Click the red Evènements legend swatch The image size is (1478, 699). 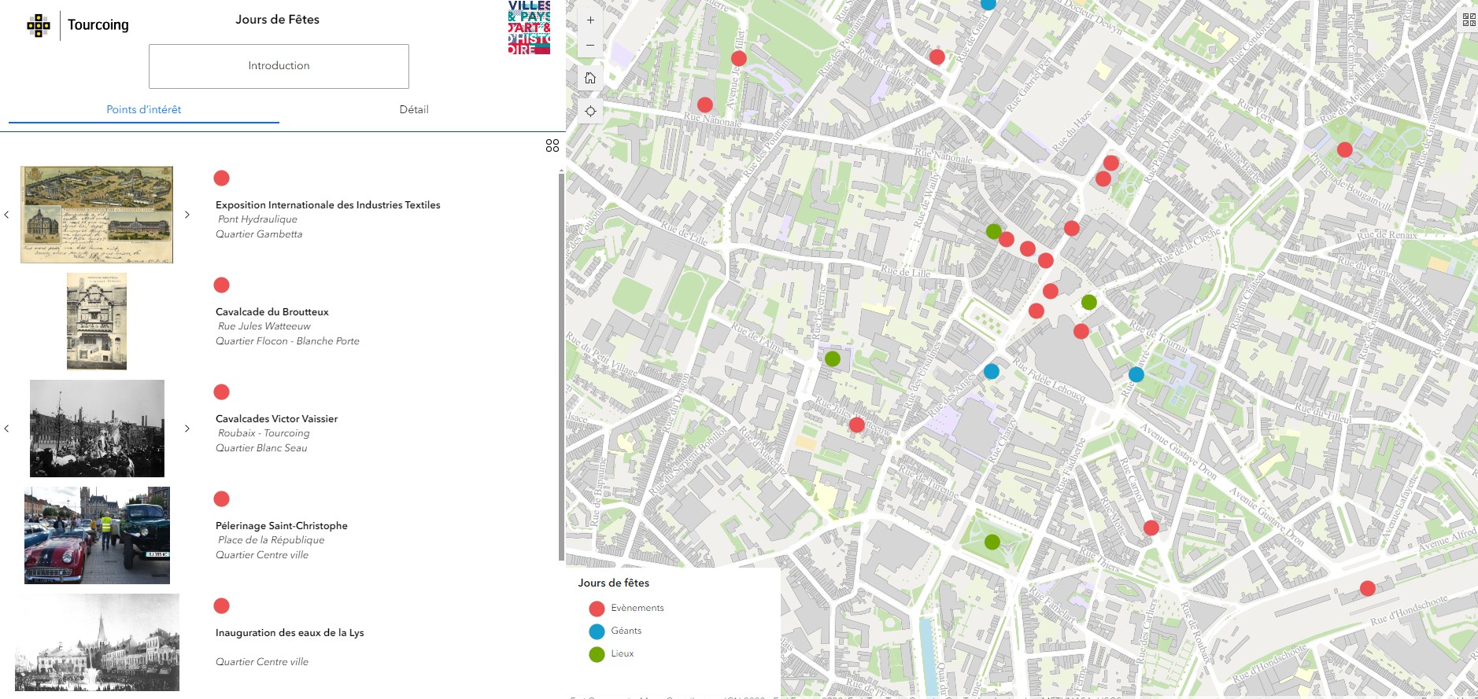[x=597, y=609]
